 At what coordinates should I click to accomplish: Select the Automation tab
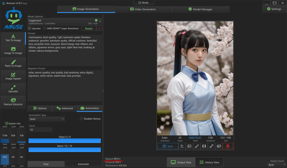pos(89,108)
